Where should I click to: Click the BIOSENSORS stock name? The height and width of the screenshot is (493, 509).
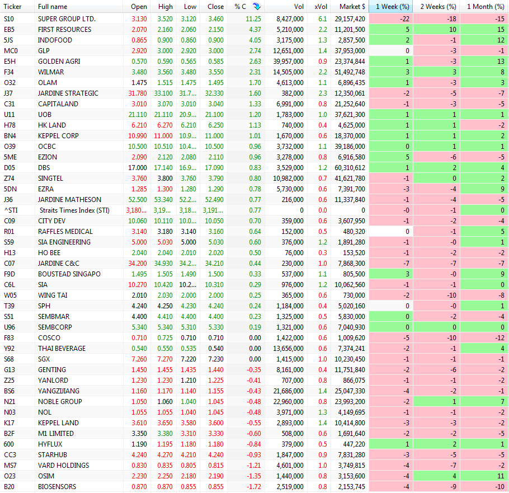pos(57,487)
